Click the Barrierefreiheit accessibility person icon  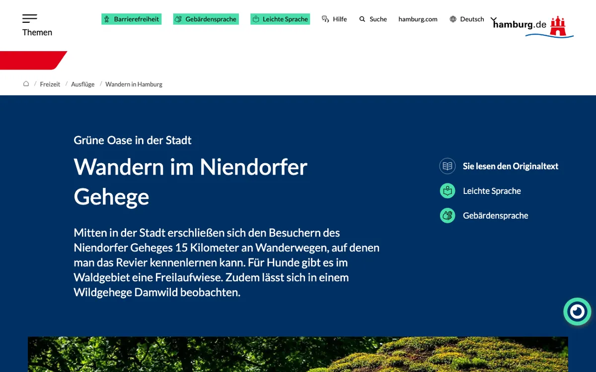[107, 19]
